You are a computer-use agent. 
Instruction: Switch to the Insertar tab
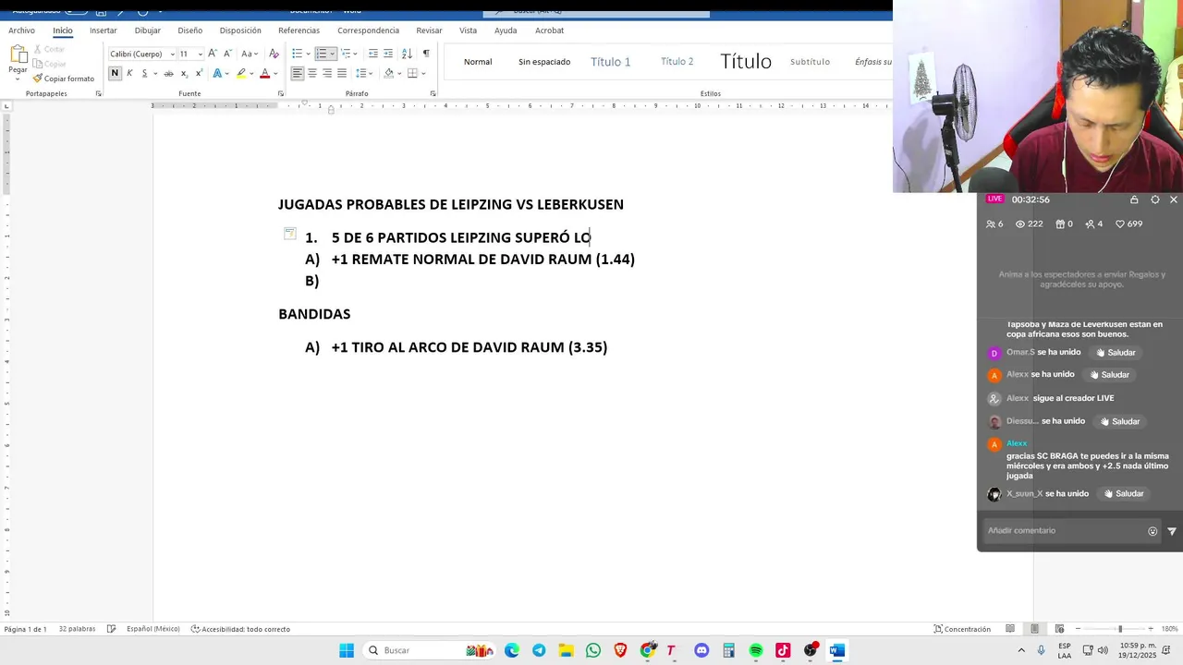(104, 30)
